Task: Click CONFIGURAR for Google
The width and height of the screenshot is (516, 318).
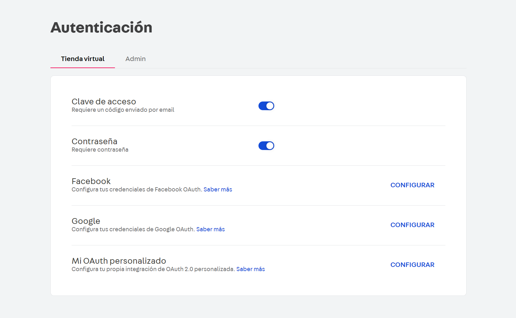Action: click(412, 225)
